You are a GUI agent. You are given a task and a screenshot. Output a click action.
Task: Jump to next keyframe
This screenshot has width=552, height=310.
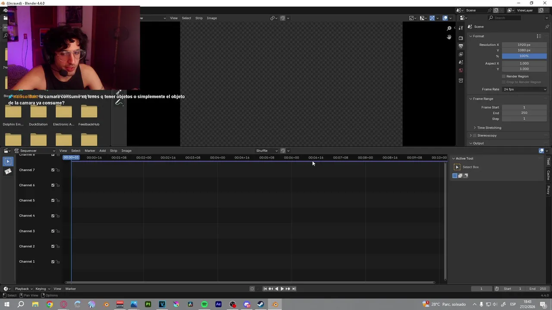click(288, 289)
